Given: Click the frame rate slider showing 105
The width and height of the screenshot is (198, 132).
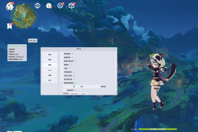Looking at the screenshot, I should 82,86.
